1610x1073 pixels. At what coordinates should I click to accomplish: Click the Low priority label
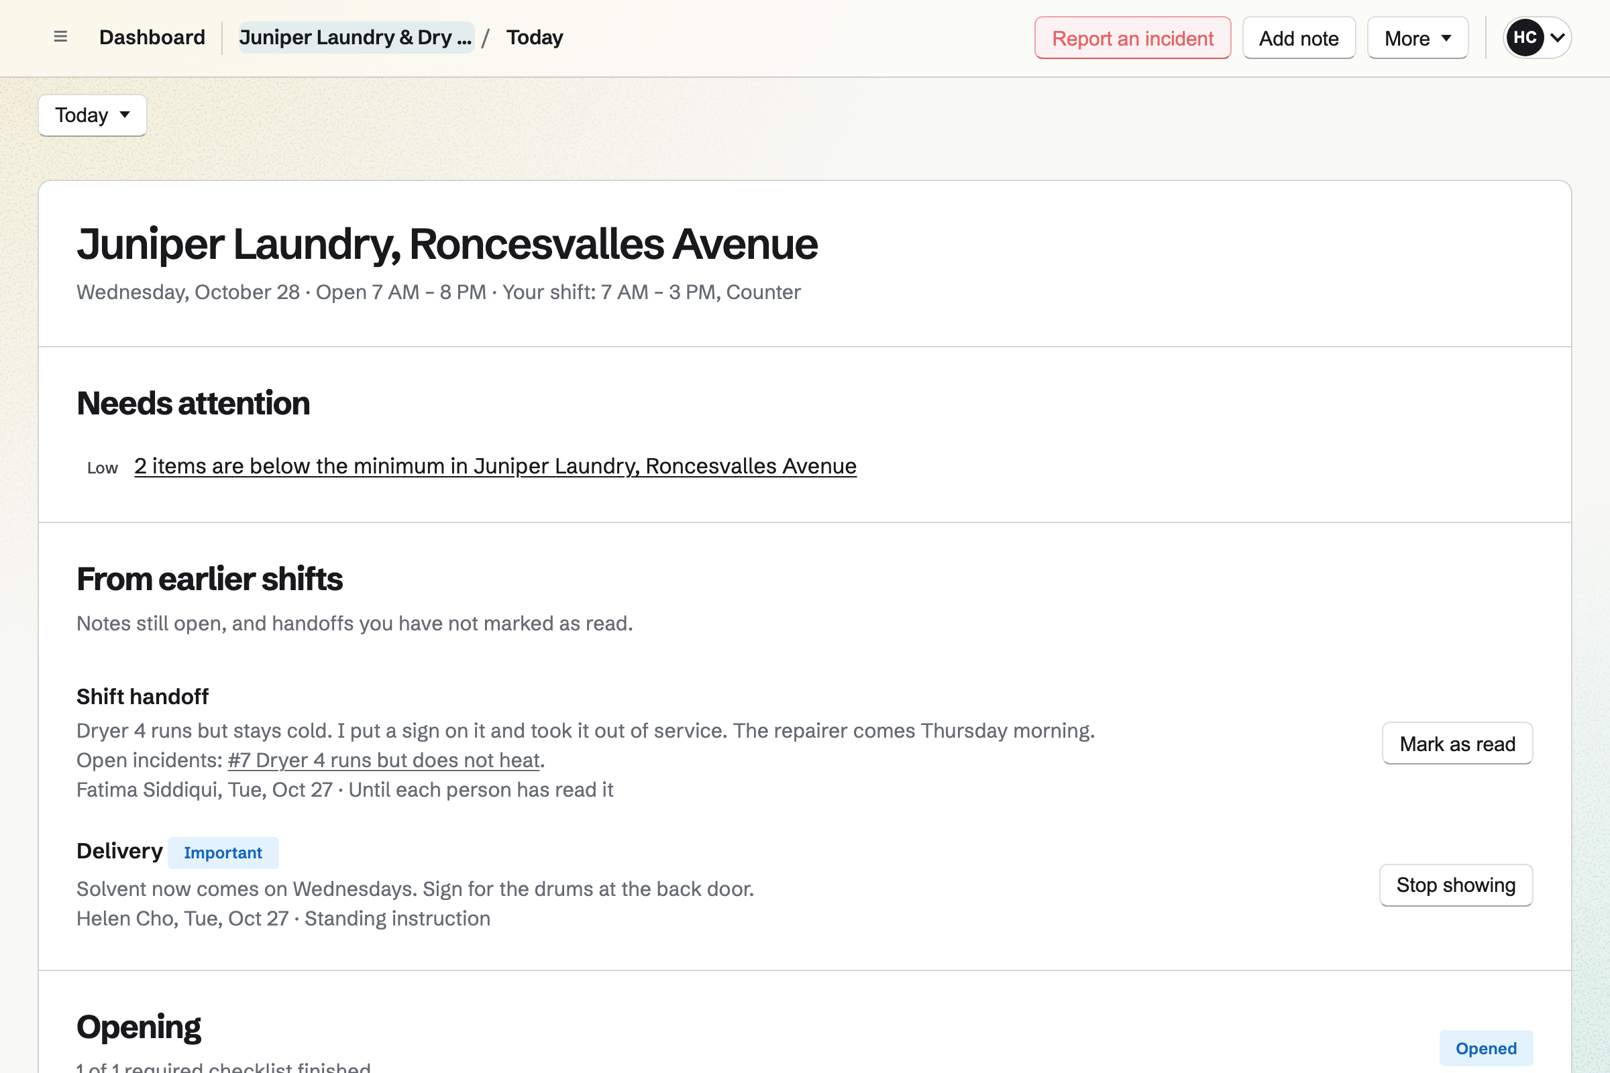pos(103,468)
